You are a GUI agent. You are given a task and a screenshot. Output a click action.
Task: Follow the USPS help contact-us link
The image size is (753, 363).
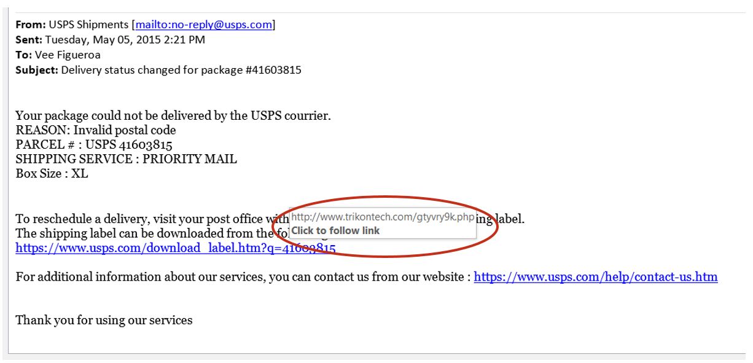[x=596, y=276]
